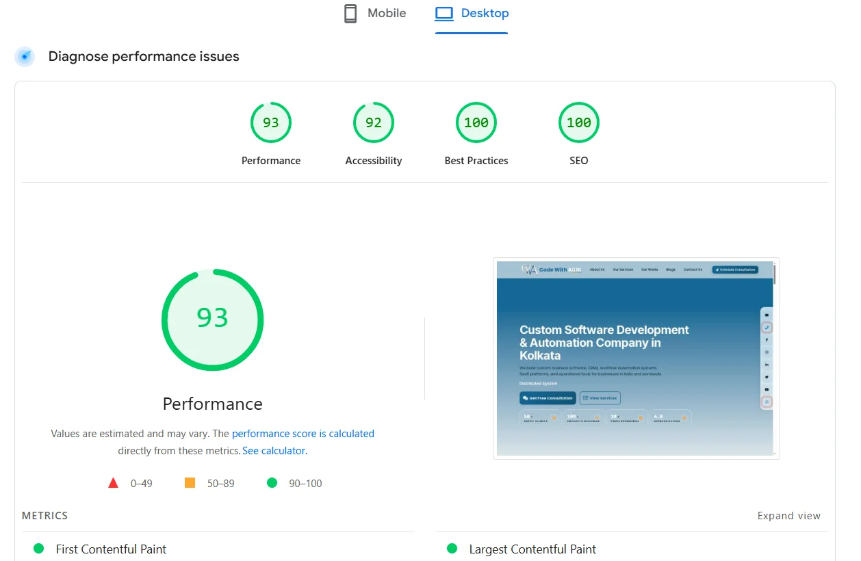Click 'Our Works' menu in site preview
Image resolution: width=861 pixels, height=561 pixels.
[650, 270]
